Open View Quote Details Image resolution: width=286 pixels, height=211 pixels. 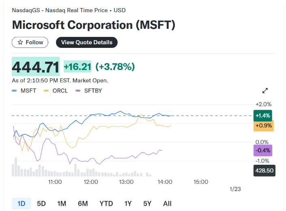(86, 42)
